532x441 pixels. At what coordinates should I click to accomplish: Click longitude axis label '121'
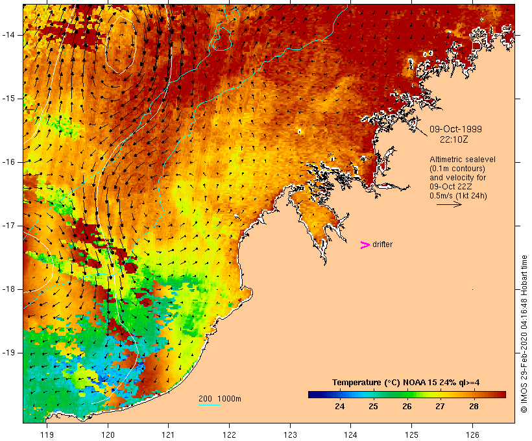point(168,435)
